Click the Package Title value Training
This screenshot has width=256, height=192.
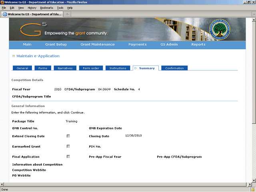tap(71, 121)
